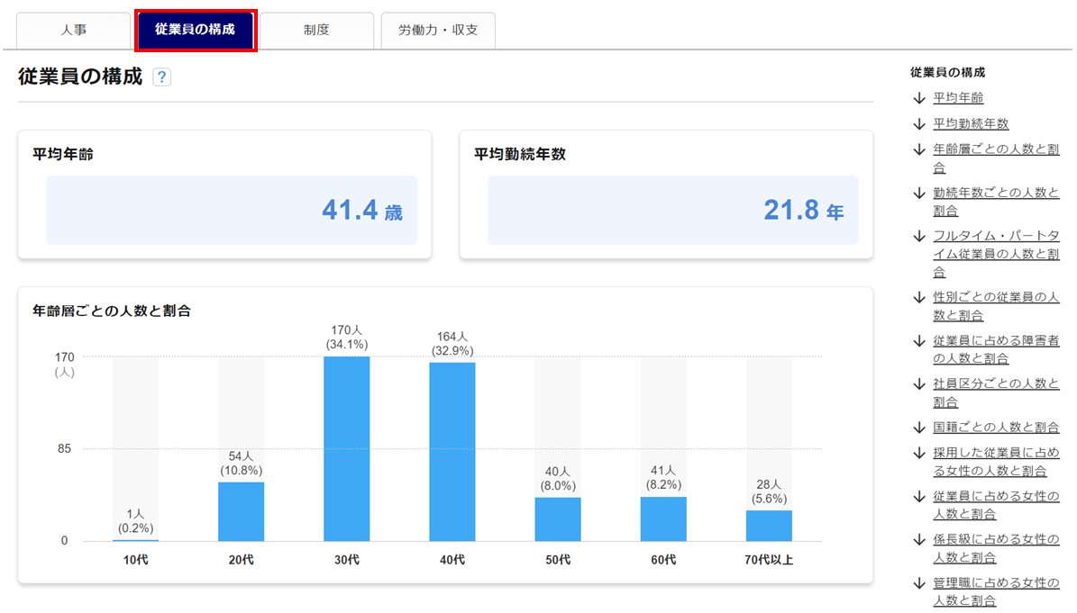Click the 1人 (0.2%) bar label
The width and height of the screenshot is (1077, 613).
pyautogui.click(x=135, y=521)
